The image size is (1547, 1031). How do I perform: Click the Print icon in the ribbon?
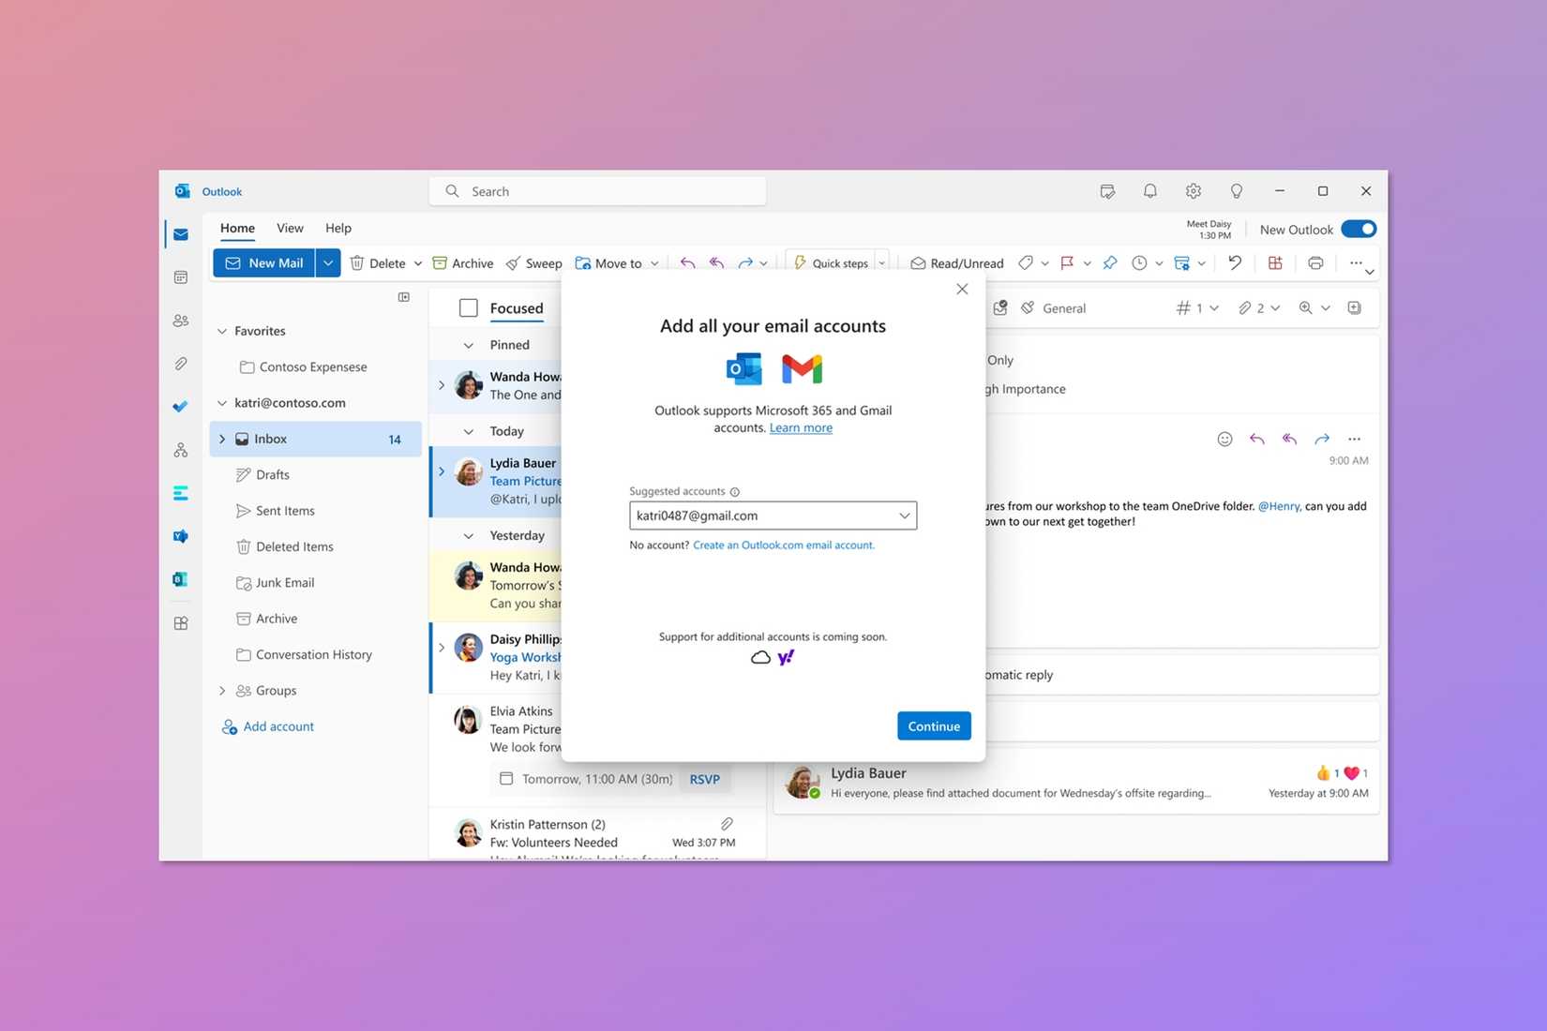[x=1314, y=262]
